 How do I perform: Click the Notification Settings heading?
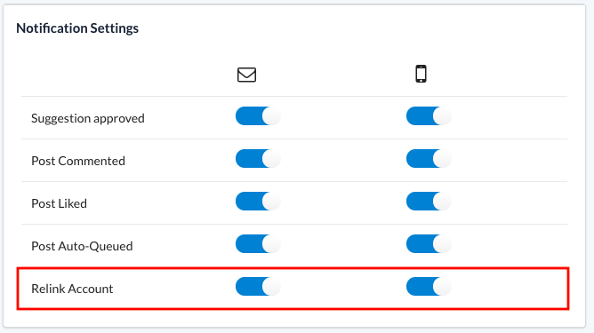[77, 28]
